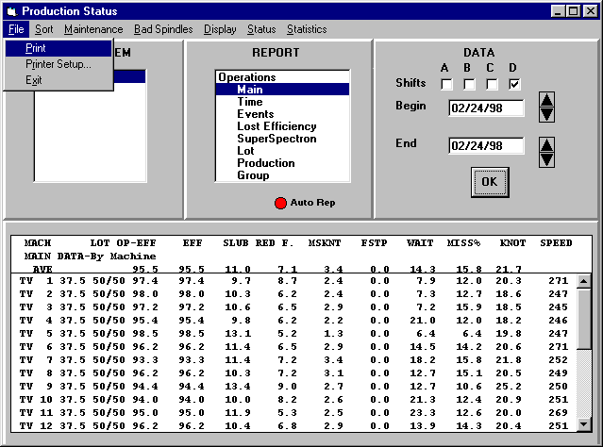The height and width of the screenshot is (447, 603).
Task: Enable shift C checkbox
Action: pyautogui.click(x=492, y=84)
